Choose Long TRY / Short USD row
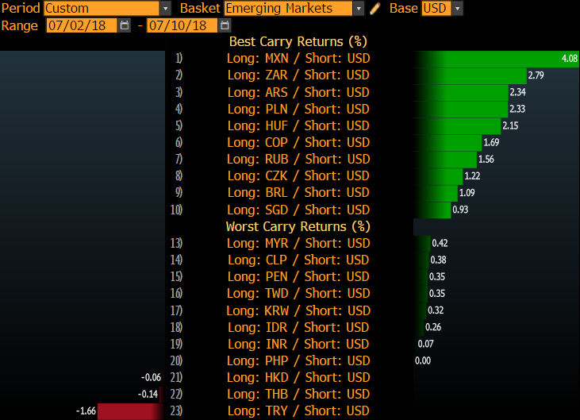 298,411
